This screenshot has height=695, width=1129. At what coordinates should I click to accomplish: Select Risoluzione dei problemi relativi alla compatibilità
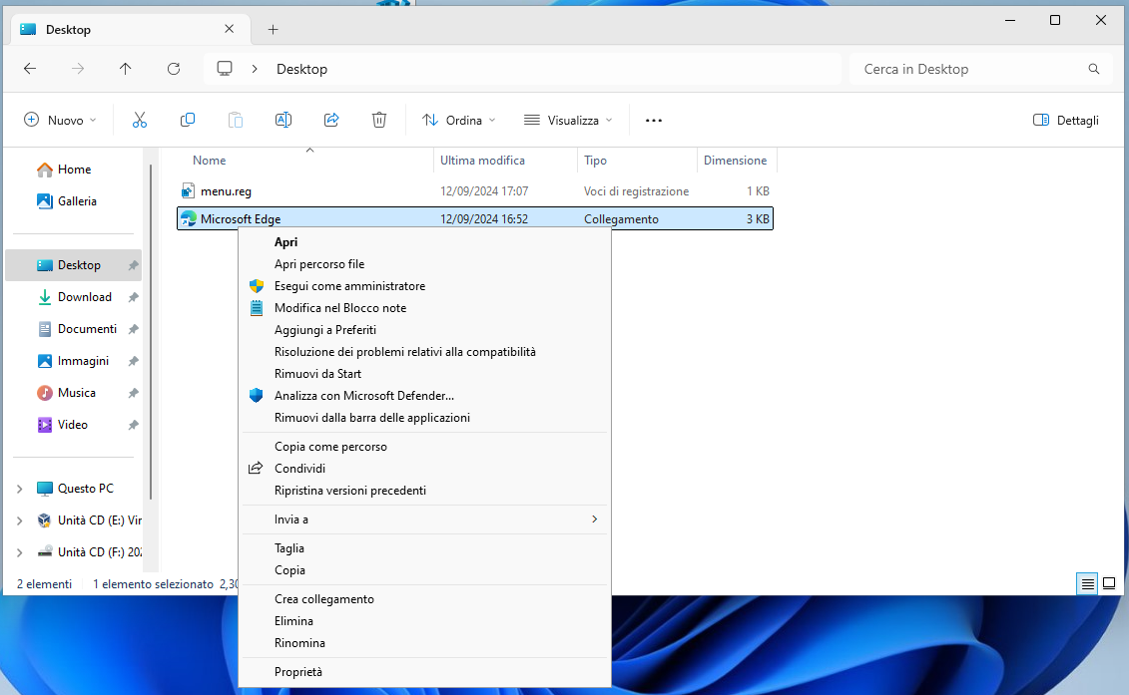(x=425, y=352)
